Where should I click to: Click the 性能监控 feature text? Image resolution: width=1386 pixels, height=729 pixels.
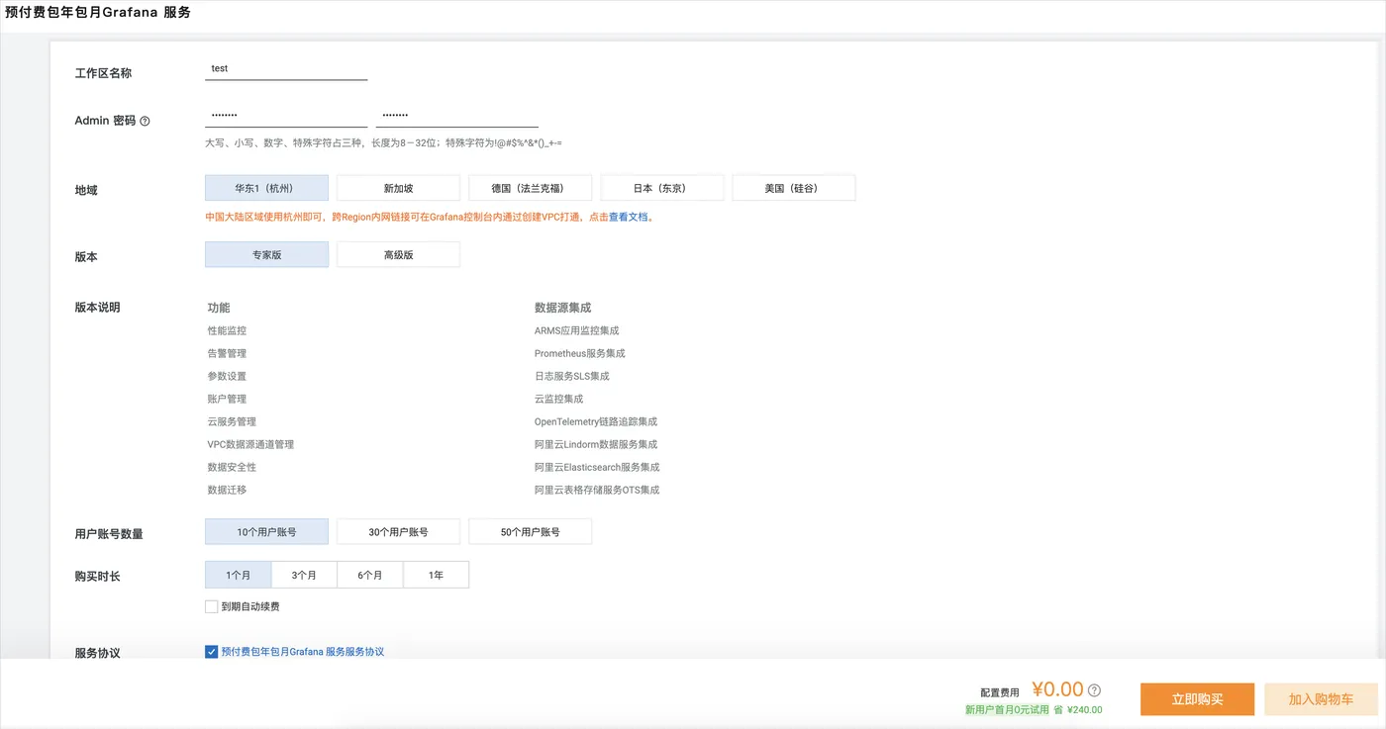[x=227, y=330]
